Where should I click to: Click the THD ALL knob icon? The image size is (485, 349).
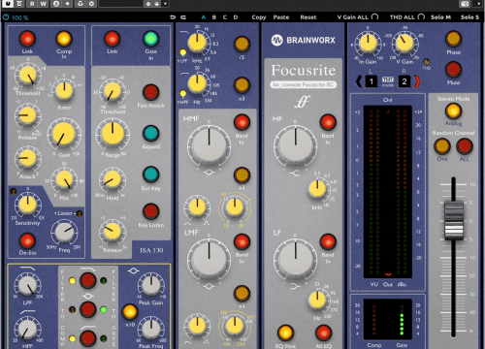[421, 16]
